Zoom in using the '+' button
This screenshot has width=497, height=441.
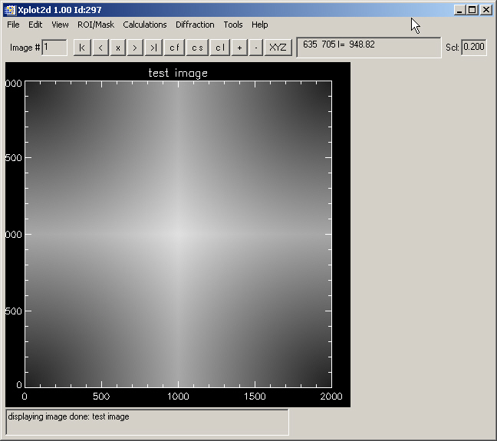pos(239,48)
